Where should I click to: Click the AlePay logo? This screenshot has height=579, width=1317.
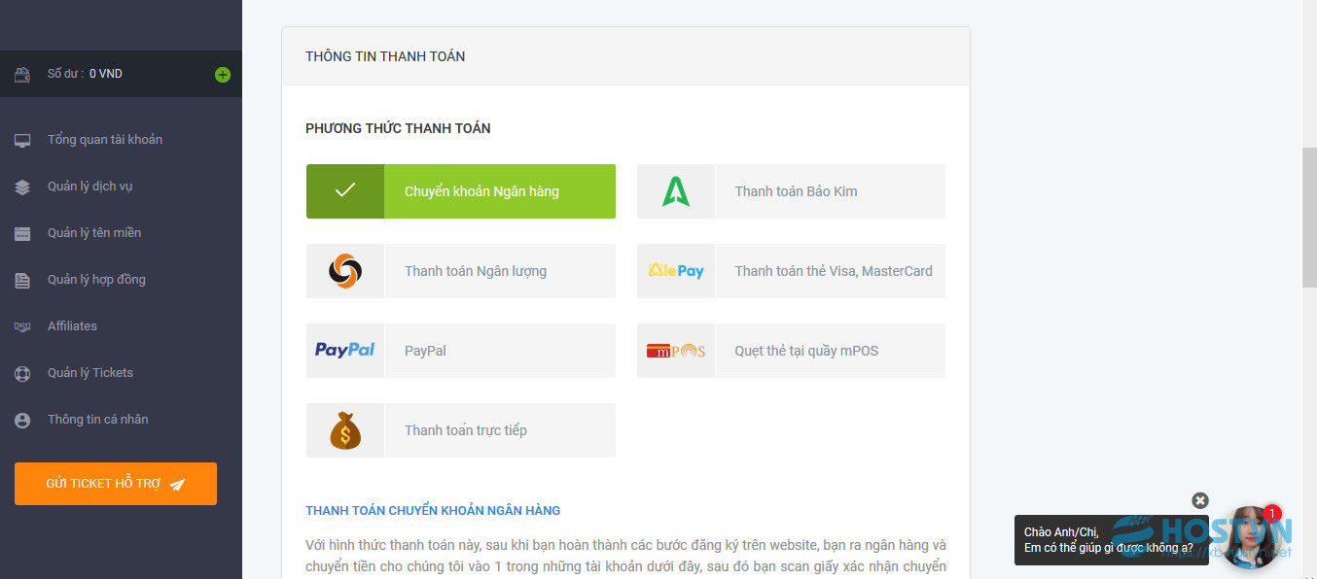click(x=676, y=271)
